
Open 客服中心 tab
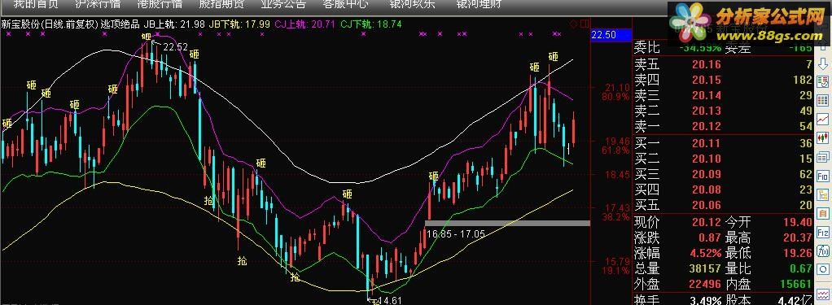coord(345,5)
